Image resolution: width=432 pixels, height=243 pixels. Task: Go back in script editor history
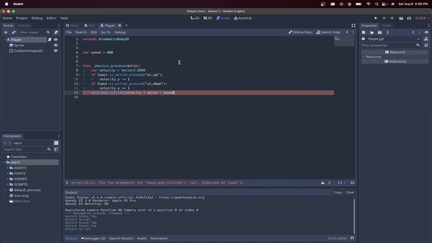[x=347, y=32]
